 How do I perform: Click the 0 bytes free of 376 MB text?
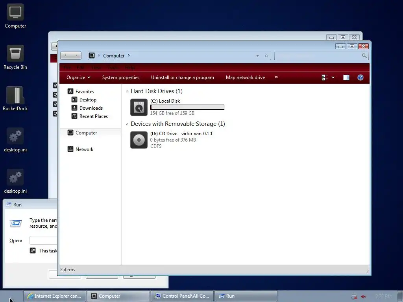coord(173,140)
